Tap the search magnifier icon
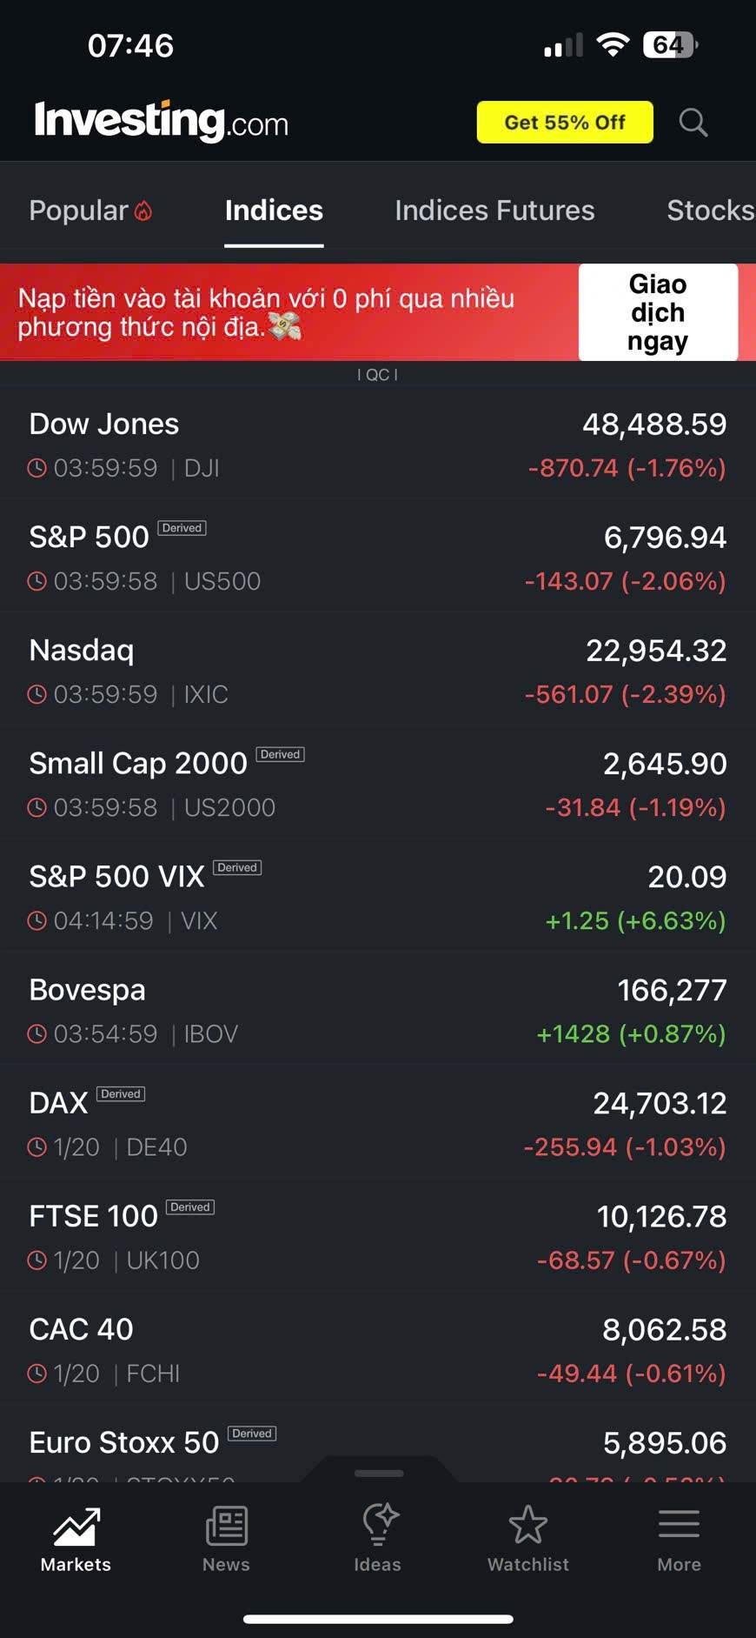 (693, 123)
